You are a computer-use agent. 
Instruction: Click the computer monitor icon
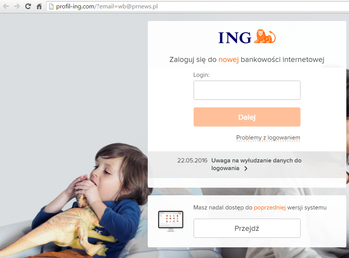click(x=171, y=221)
